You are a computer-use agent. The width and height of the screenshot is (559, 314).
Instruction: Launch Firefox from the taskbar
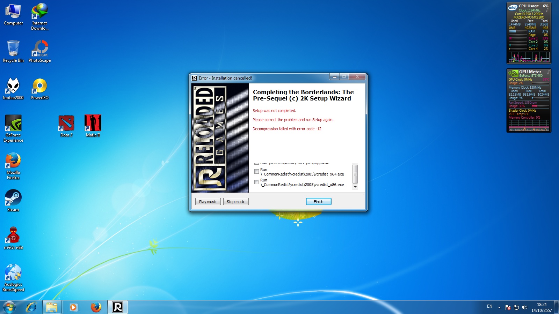[96, 307]
